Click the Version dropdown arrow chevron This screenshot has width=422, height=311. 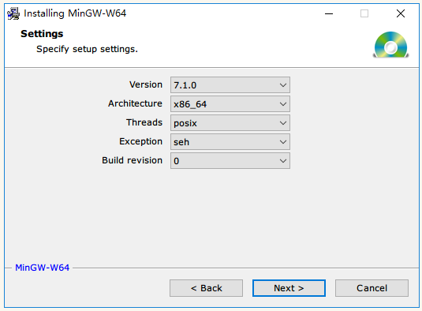tap(283, 85)
